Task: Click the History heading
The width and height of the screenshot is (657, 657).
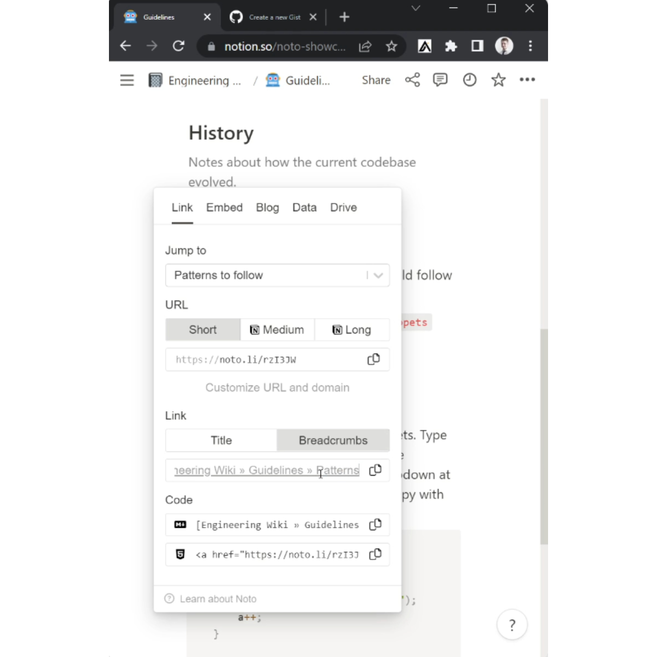Action: pos(221,133)
